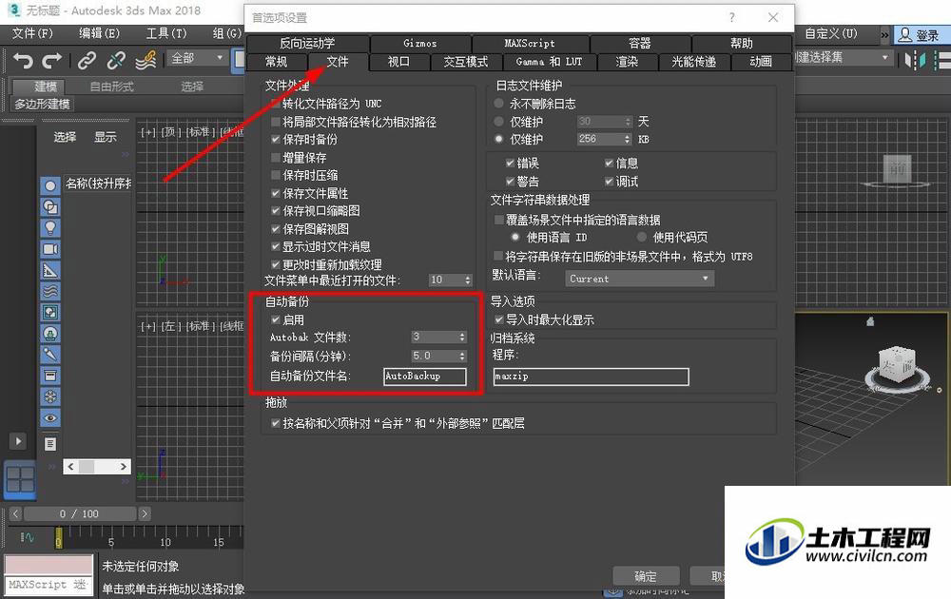Switch to the 渲染 preferences tab
The height and width of the screenshot is (599, 951).
click(x=627, y=62)
